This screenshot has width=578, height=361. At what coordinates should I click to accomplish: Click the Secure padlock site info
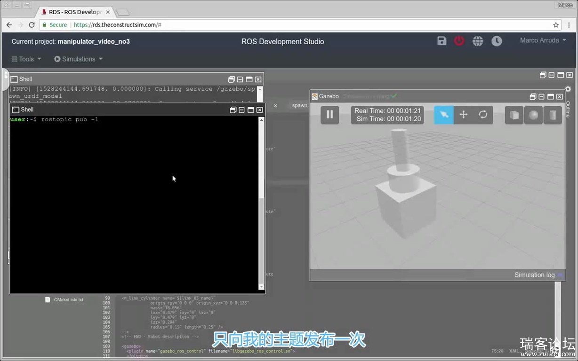[x=54, y=25]
